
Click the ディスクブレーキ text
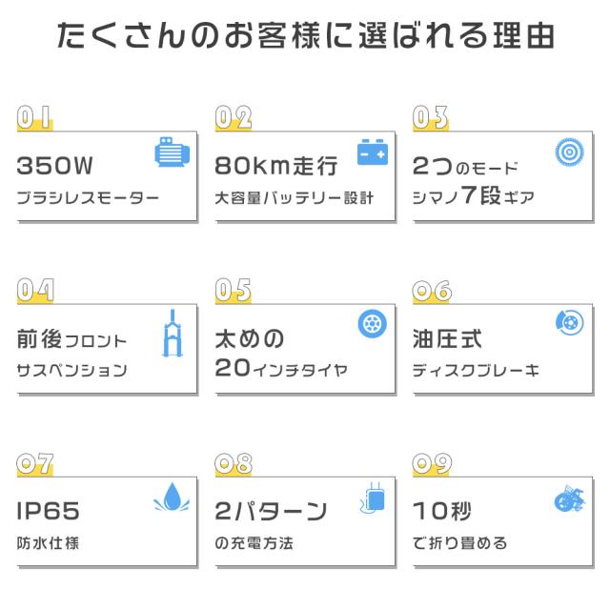tap(478, 371)
